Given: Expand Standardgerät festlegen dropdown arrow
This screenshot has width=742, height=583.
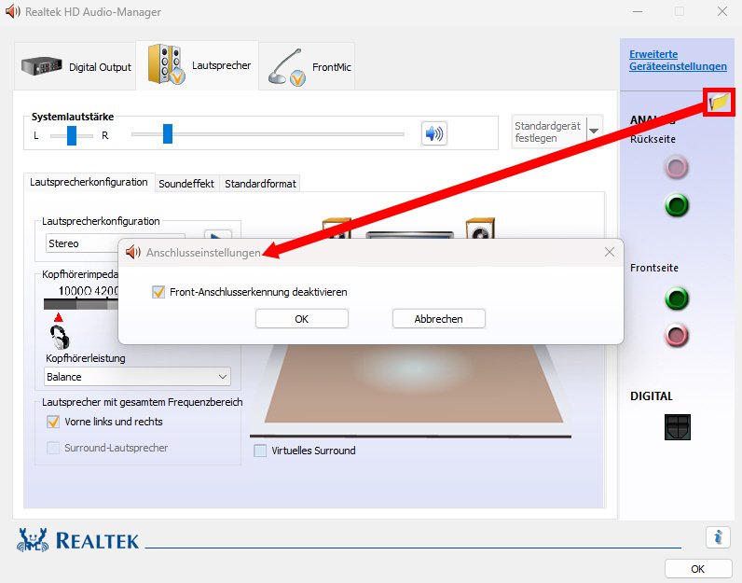Looking at the screenshot, I should click(595, 131).
